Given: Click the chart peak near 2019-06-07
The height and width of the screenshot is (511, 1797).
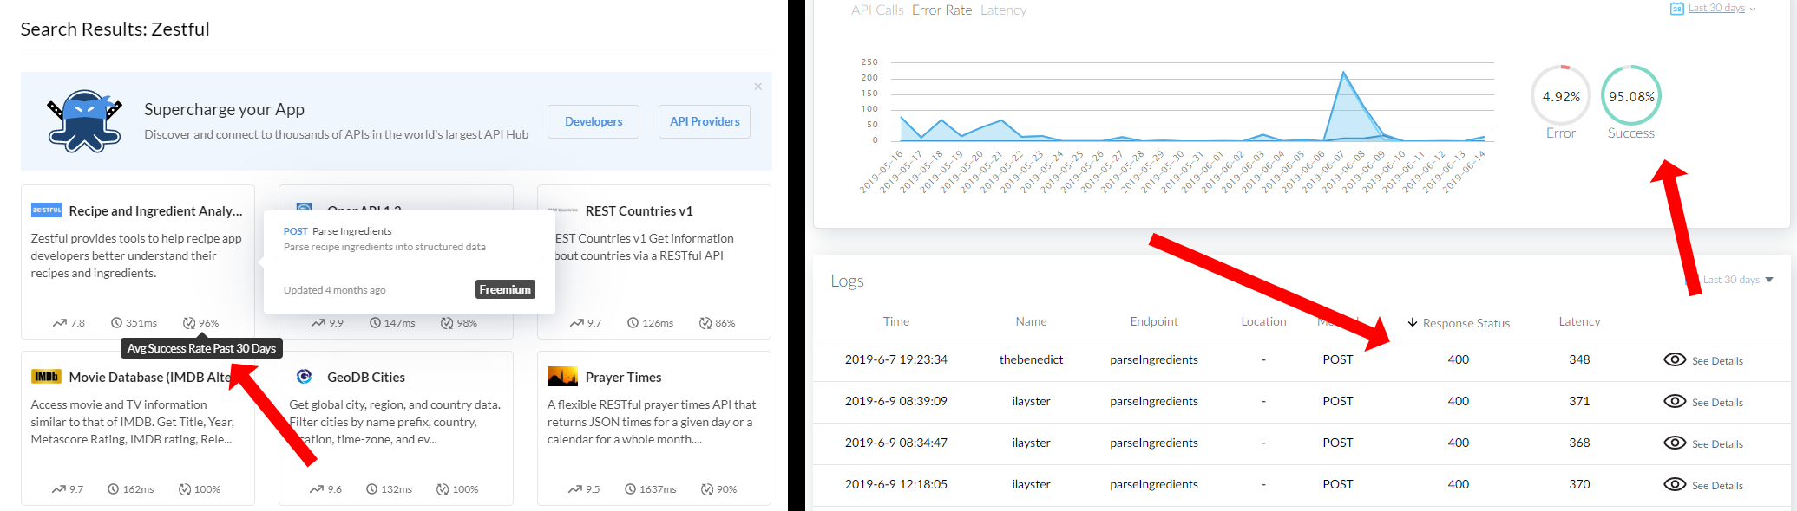Looking at the screenshot, I should coord(1344,73).
